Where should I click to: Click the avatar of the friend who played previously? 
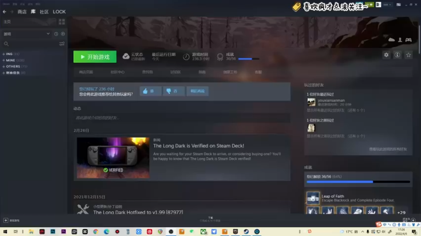[311, 128]
